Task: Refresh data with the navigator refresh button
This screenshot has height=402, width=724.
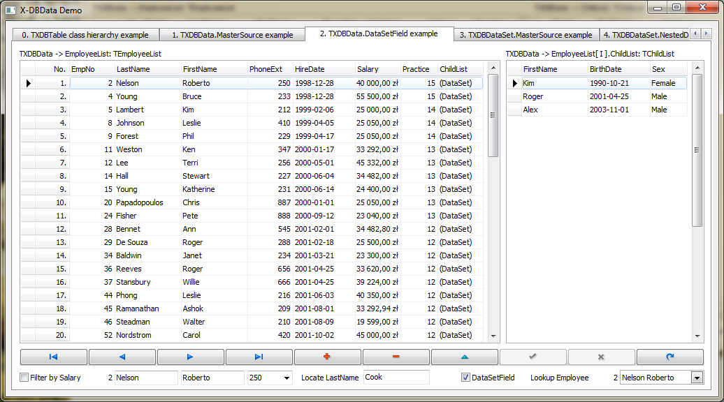Action: tap(669, 357)
